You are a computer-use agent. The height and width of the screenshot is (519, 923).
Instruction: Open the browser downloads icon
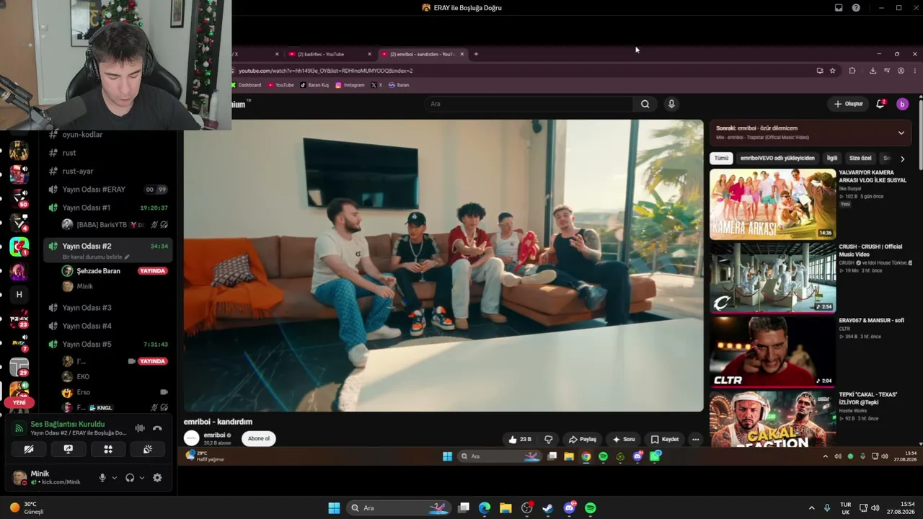873,71
